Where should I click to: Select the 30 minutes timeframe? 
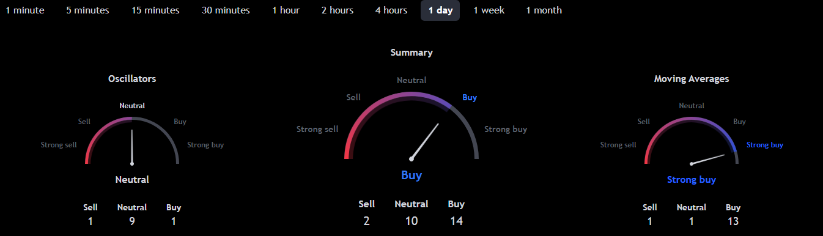point(226,10)
